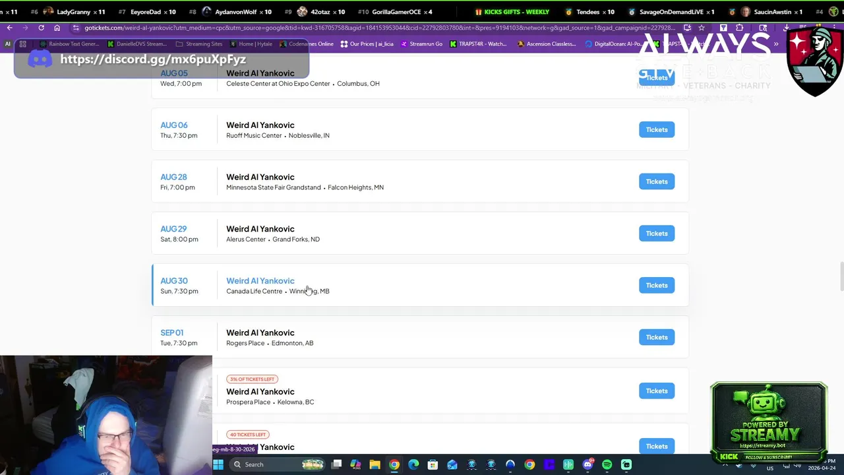Screen dimensions: 844x475
Task: Open Weird Al Yankovic event at Rogers Place
Action: pyautogui.click(x=260, y=332)
